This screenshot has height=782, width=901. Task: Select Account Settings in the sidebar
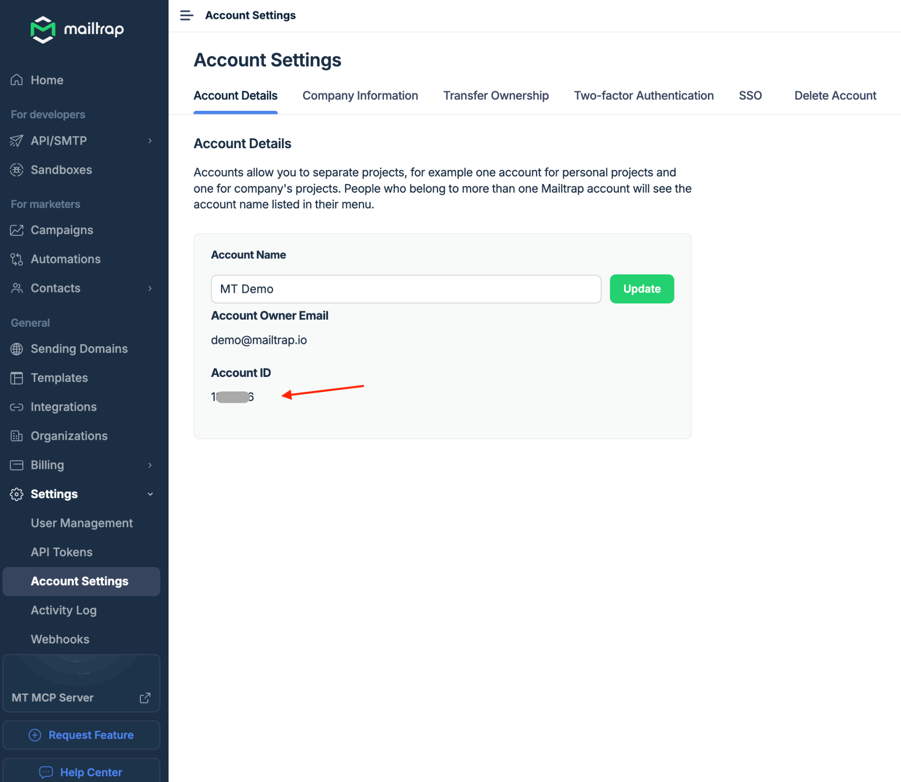point(81,581)
